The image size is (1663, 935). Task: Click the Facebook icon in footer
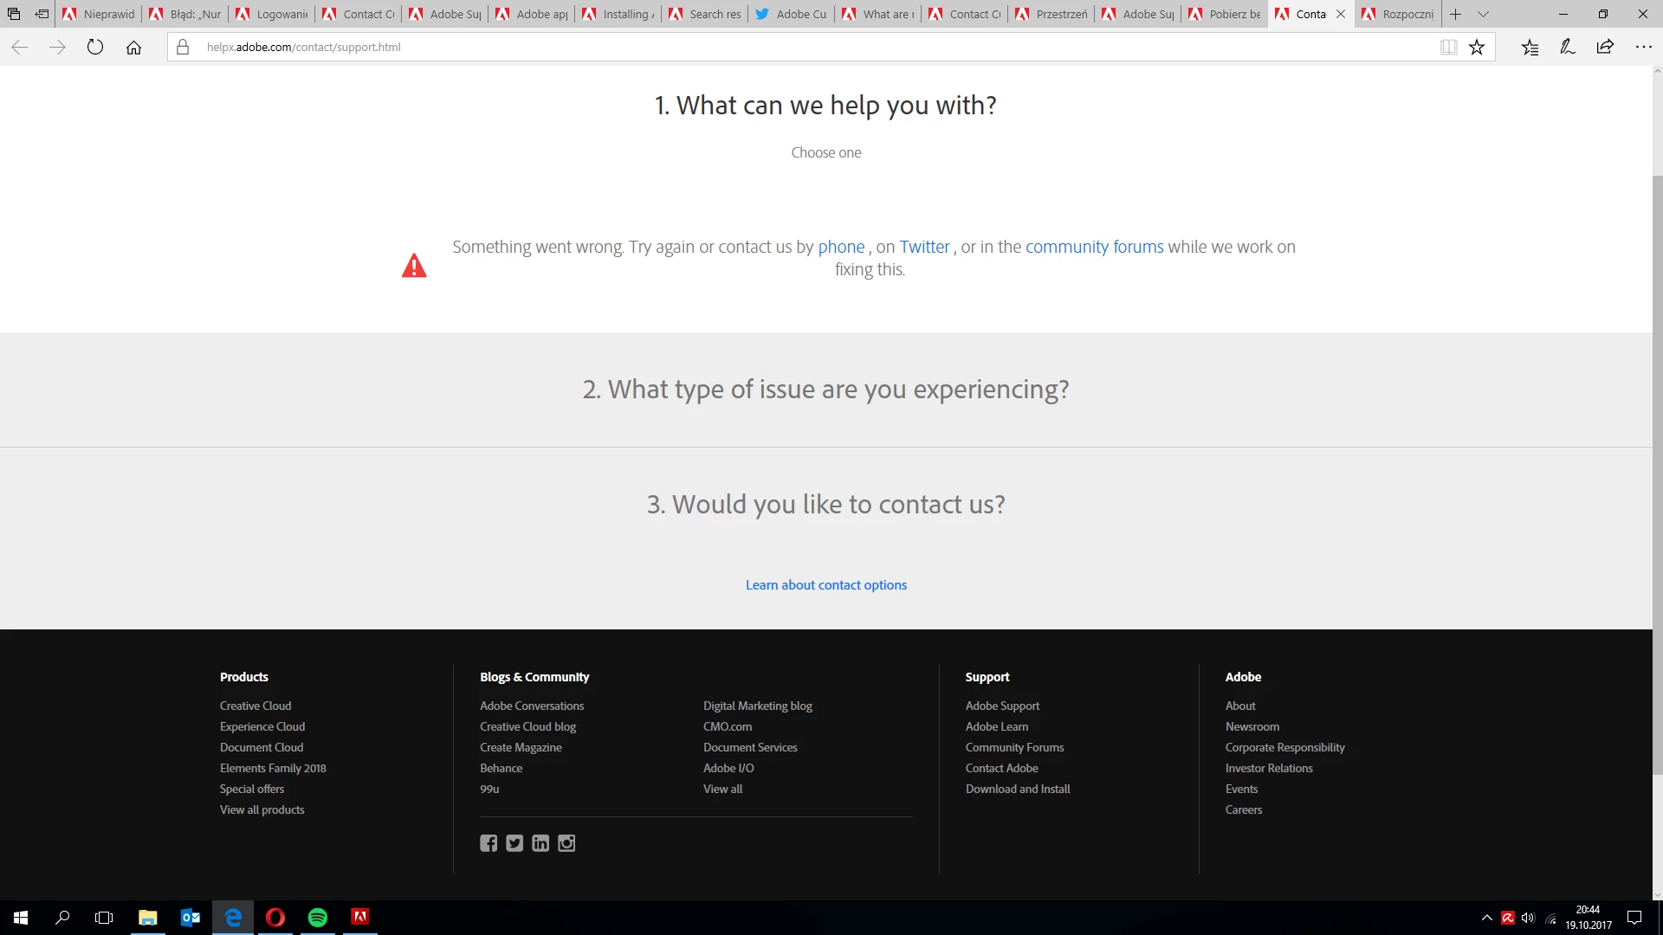pyautogui.click(x=489, y=843)
